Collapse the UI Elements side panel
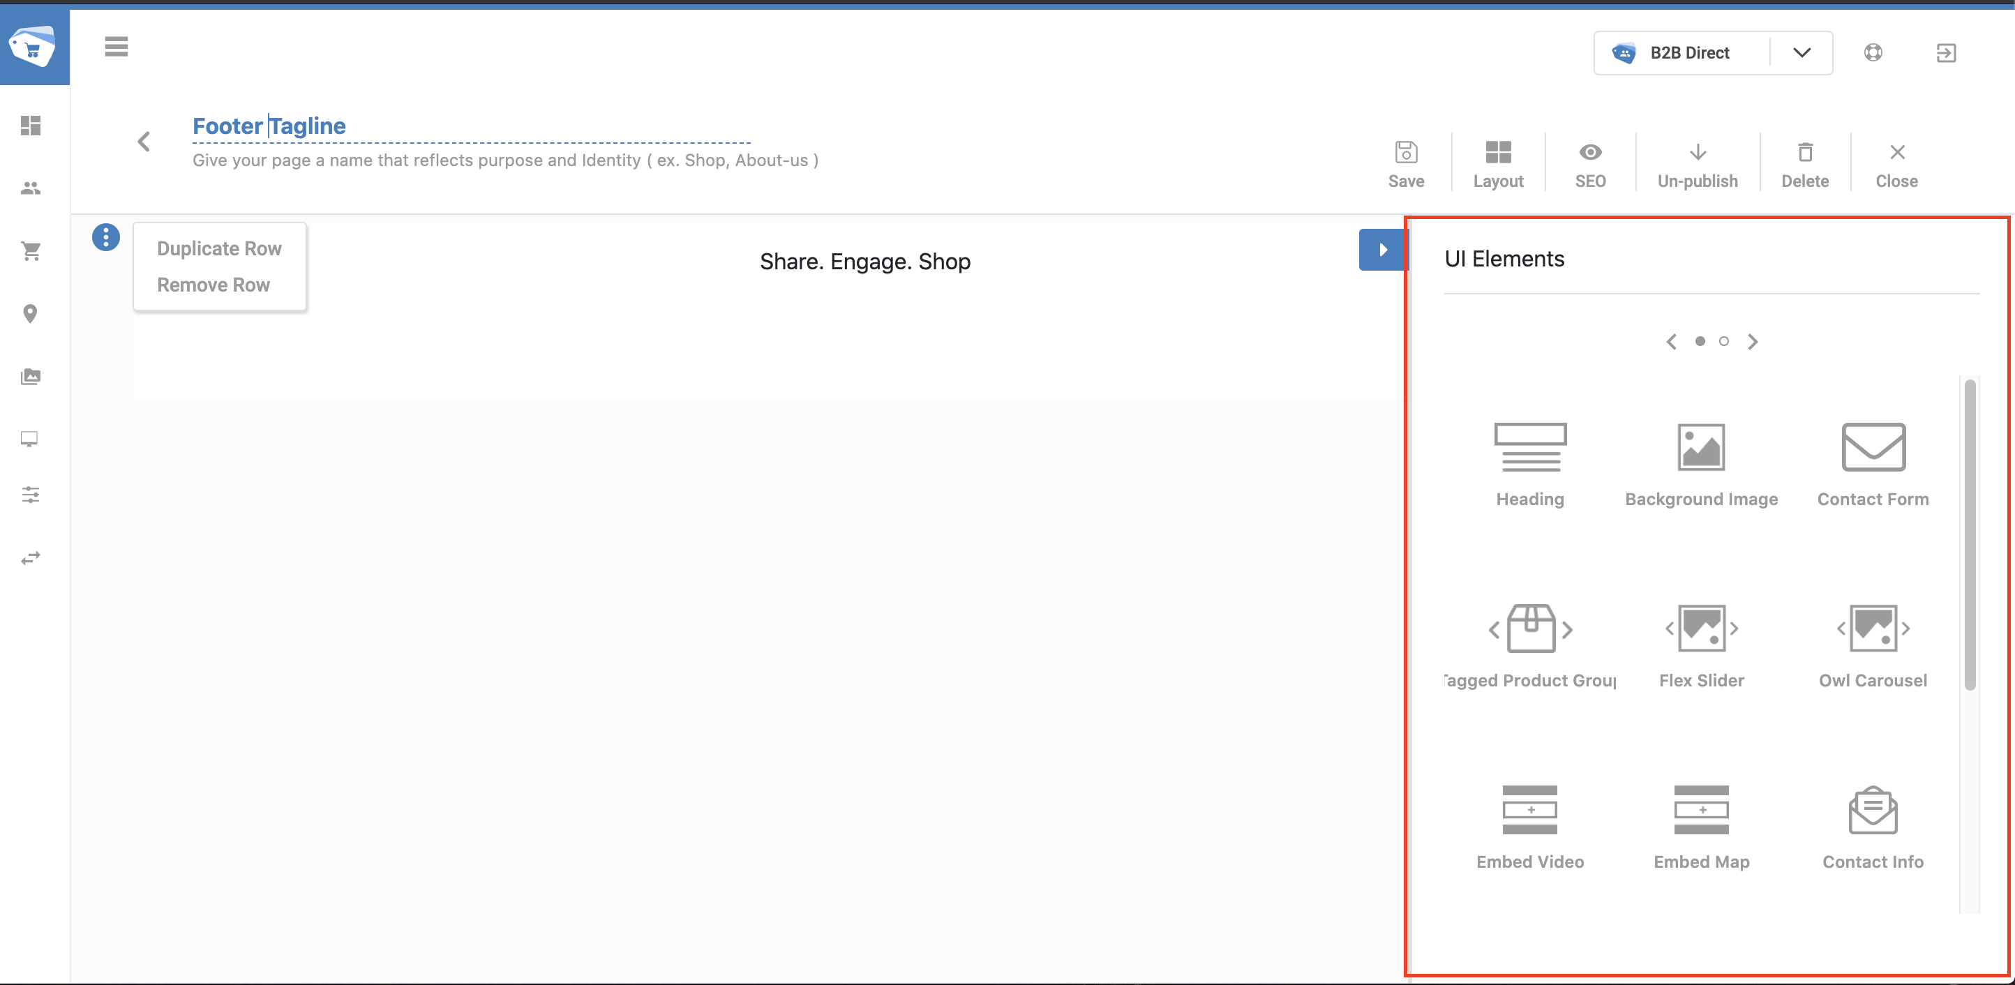2015x985 pixels. click(1382, 250)
